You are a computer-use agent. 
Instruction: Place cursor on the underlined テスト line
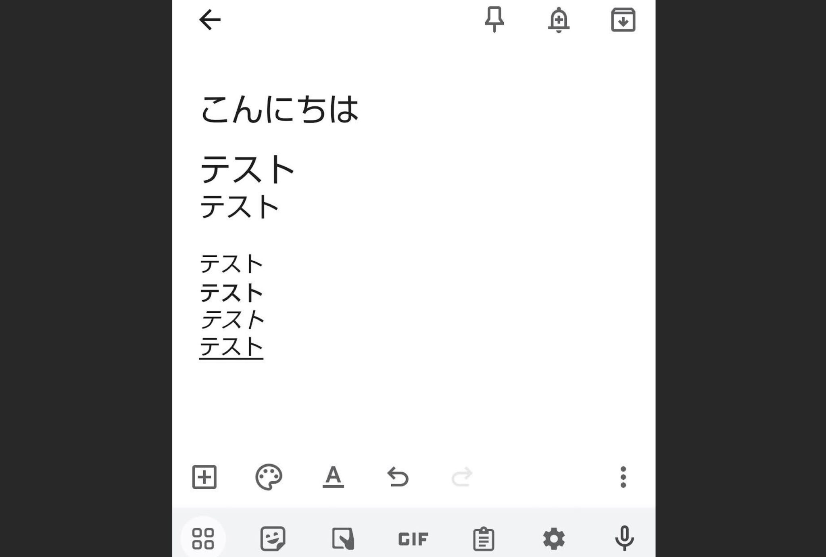click(232, 347)
